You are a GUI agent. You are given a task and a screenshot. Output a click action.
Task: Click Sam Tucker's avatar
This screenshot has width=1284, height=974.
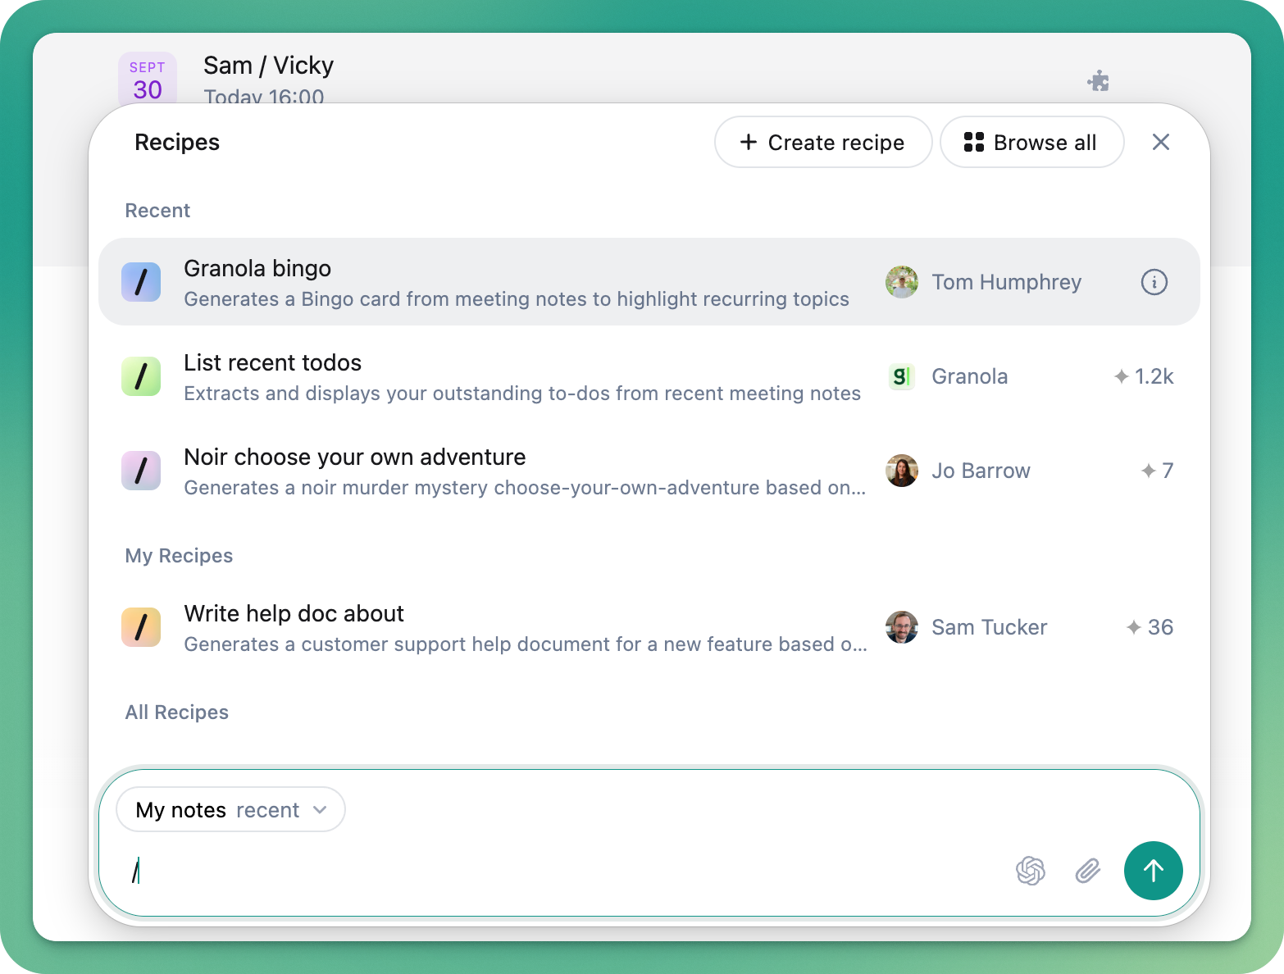902,627
